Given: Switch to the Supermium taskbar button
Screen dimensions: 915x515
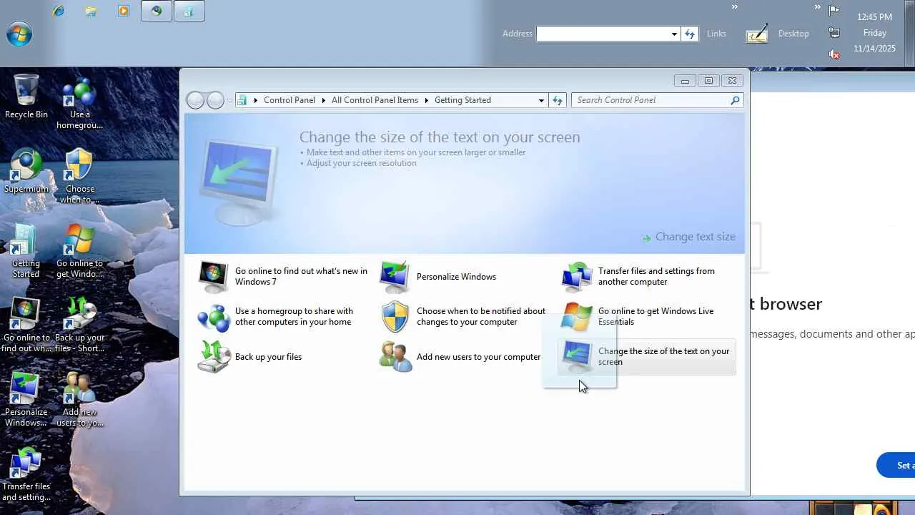Looking at the screenshot, I should click(x=157, y=11).
